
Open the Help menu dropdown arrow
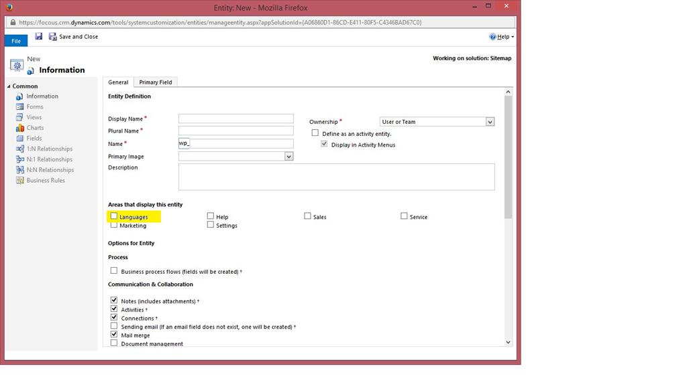[x=513, y=37]
